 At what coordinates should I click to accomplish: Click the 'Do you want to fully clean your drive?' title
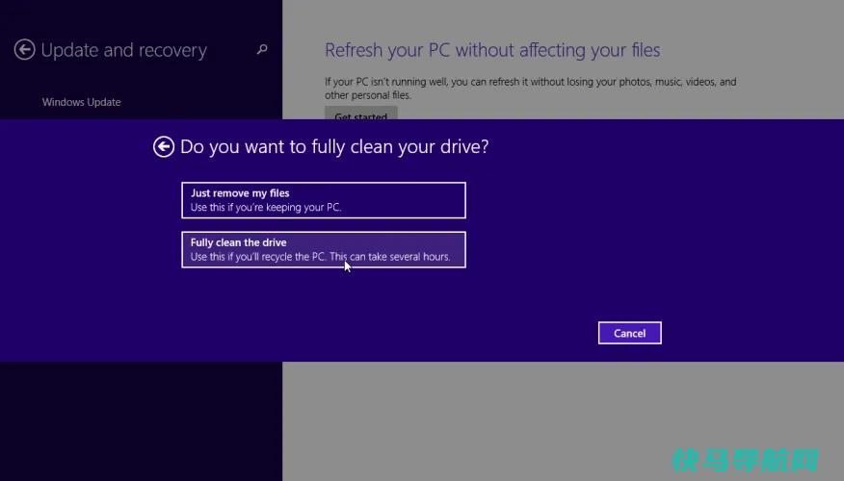tap(334, 147)
